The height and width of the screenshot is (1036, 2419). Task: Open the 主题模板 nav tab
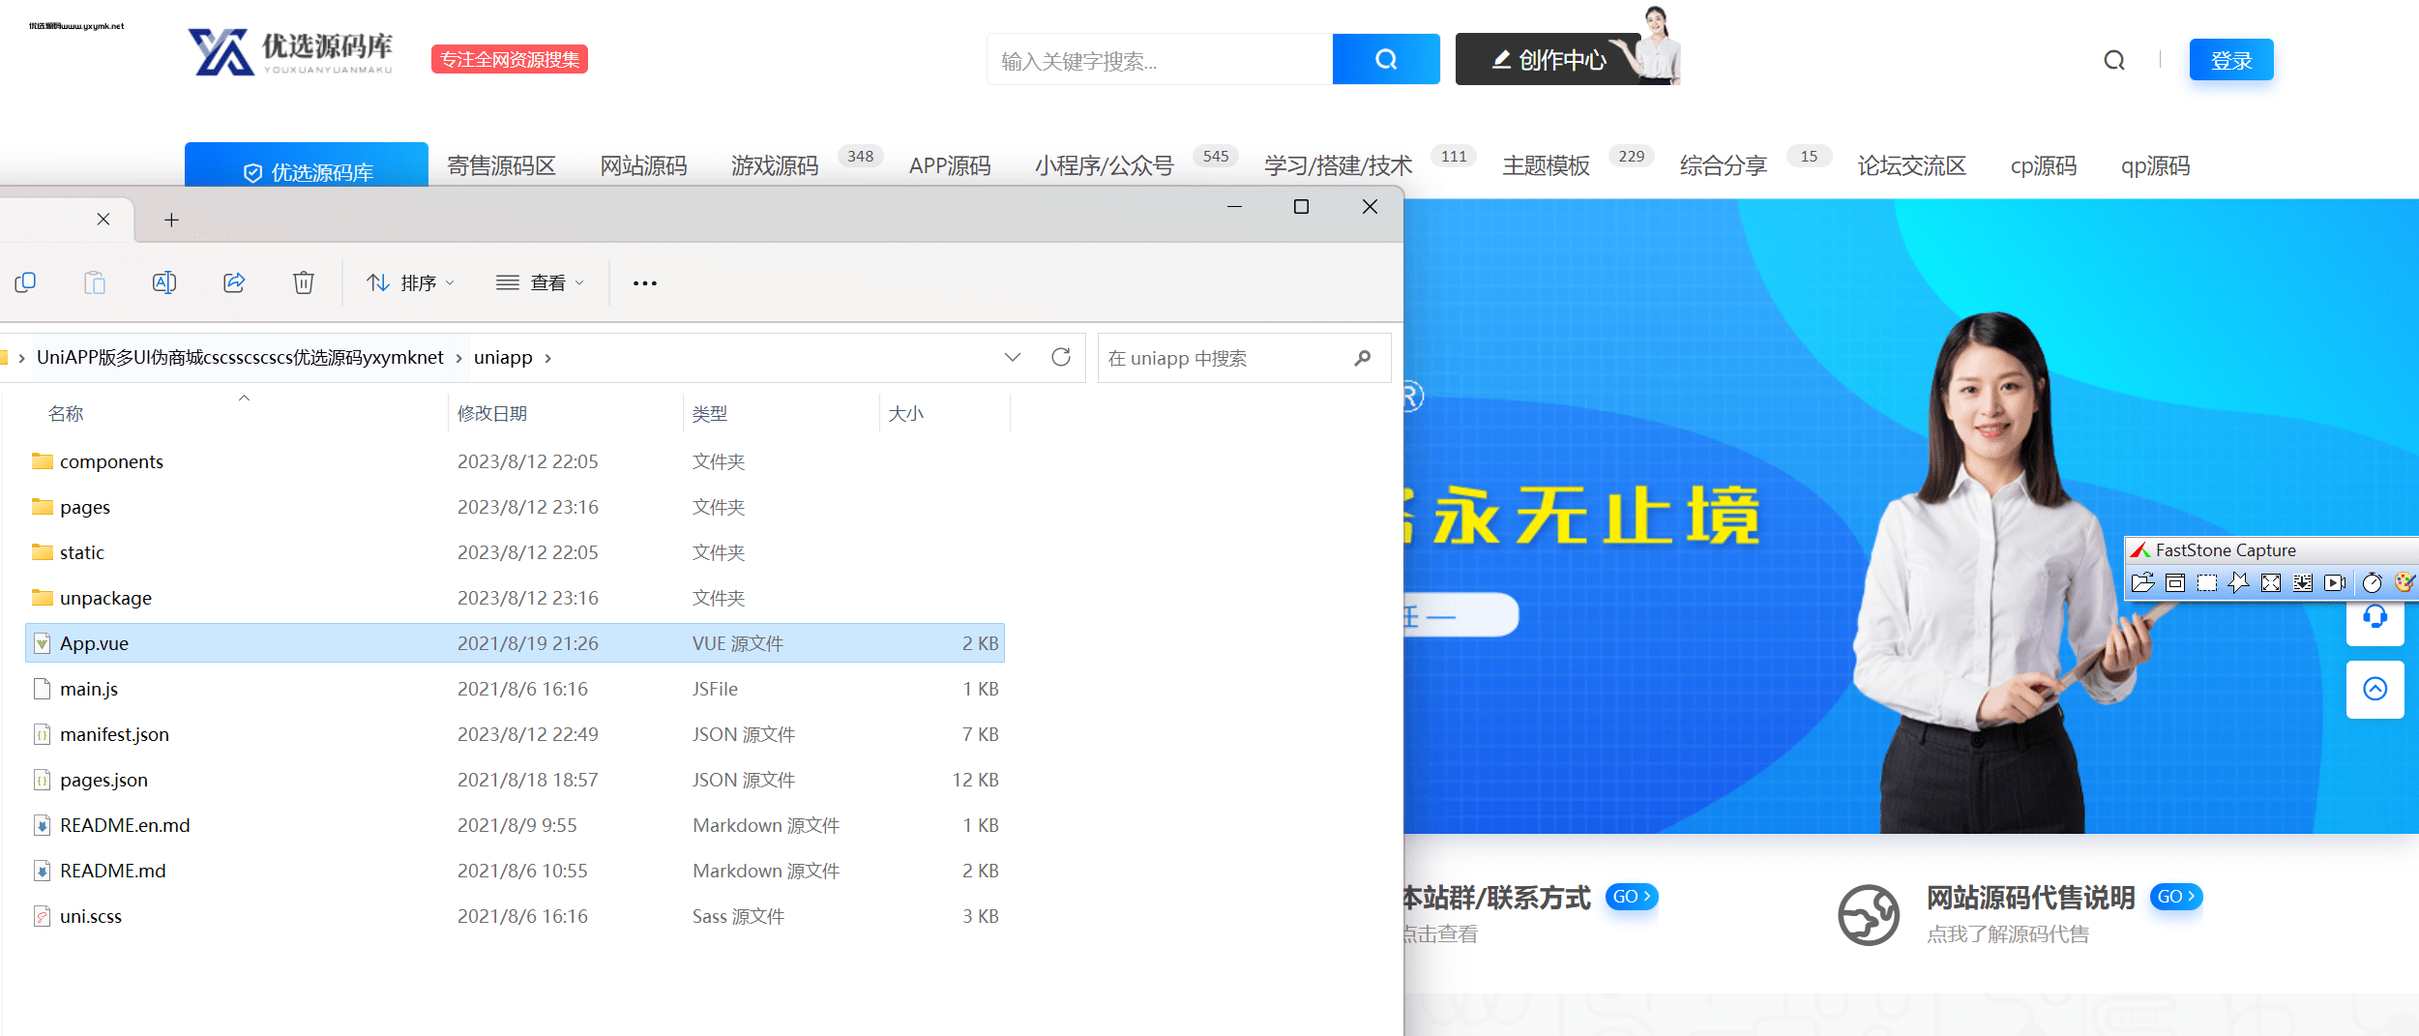point(1546,166)
